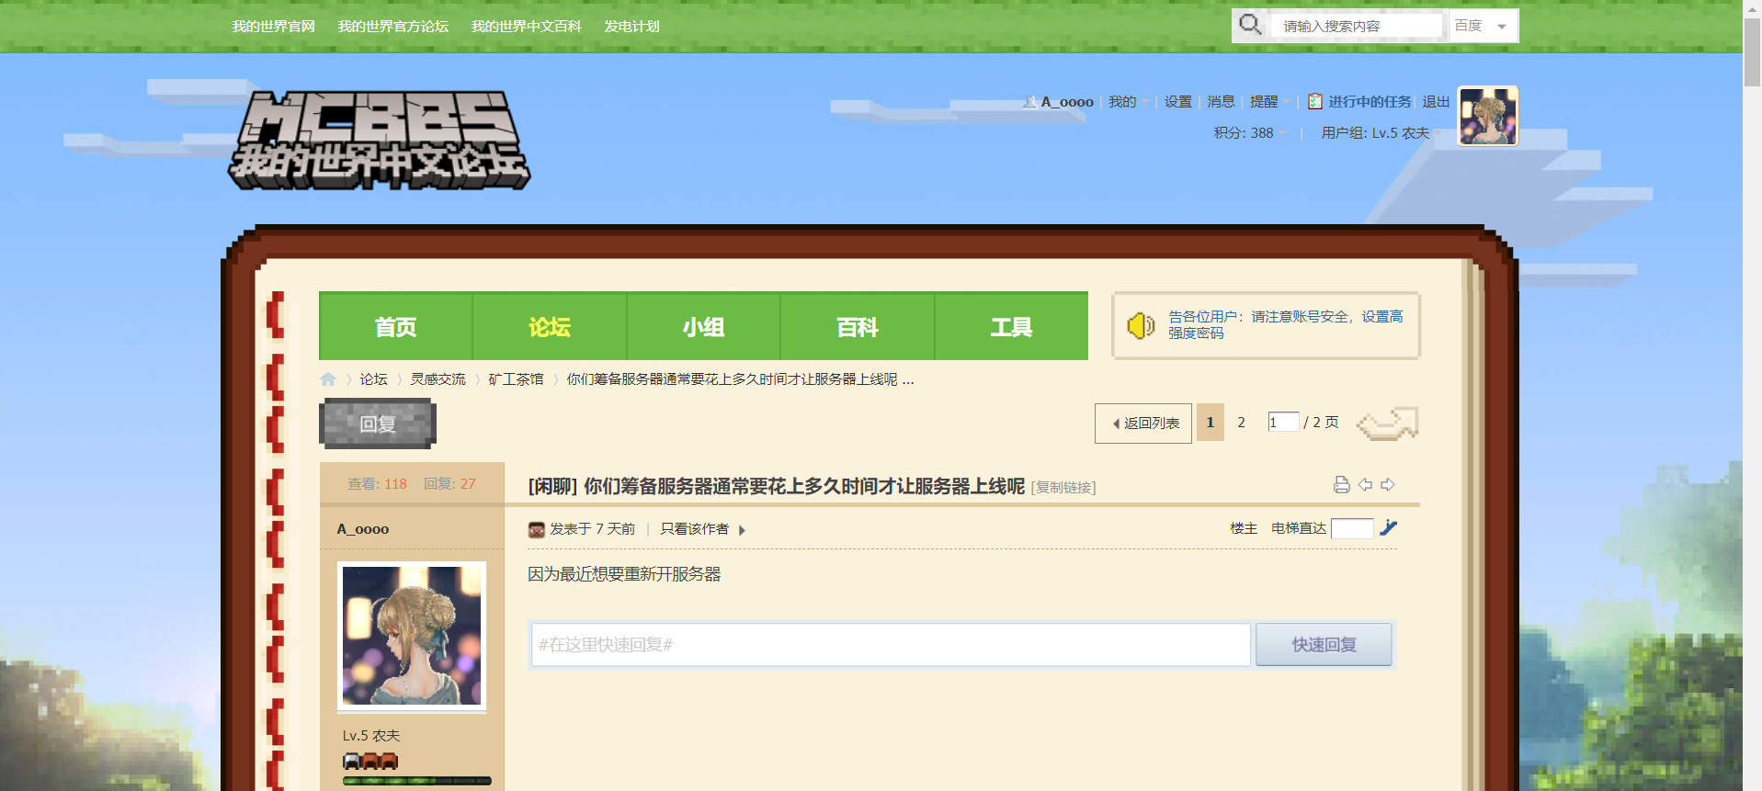This screenshot has width=1762, height=791.
Task: Click the 发表于 7 天前 text
Action: tap(593, 529)
